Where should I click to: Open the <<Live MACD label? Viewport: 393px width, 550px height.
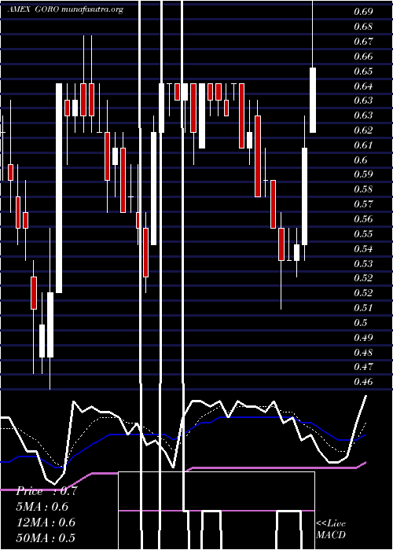coord(331,529)
